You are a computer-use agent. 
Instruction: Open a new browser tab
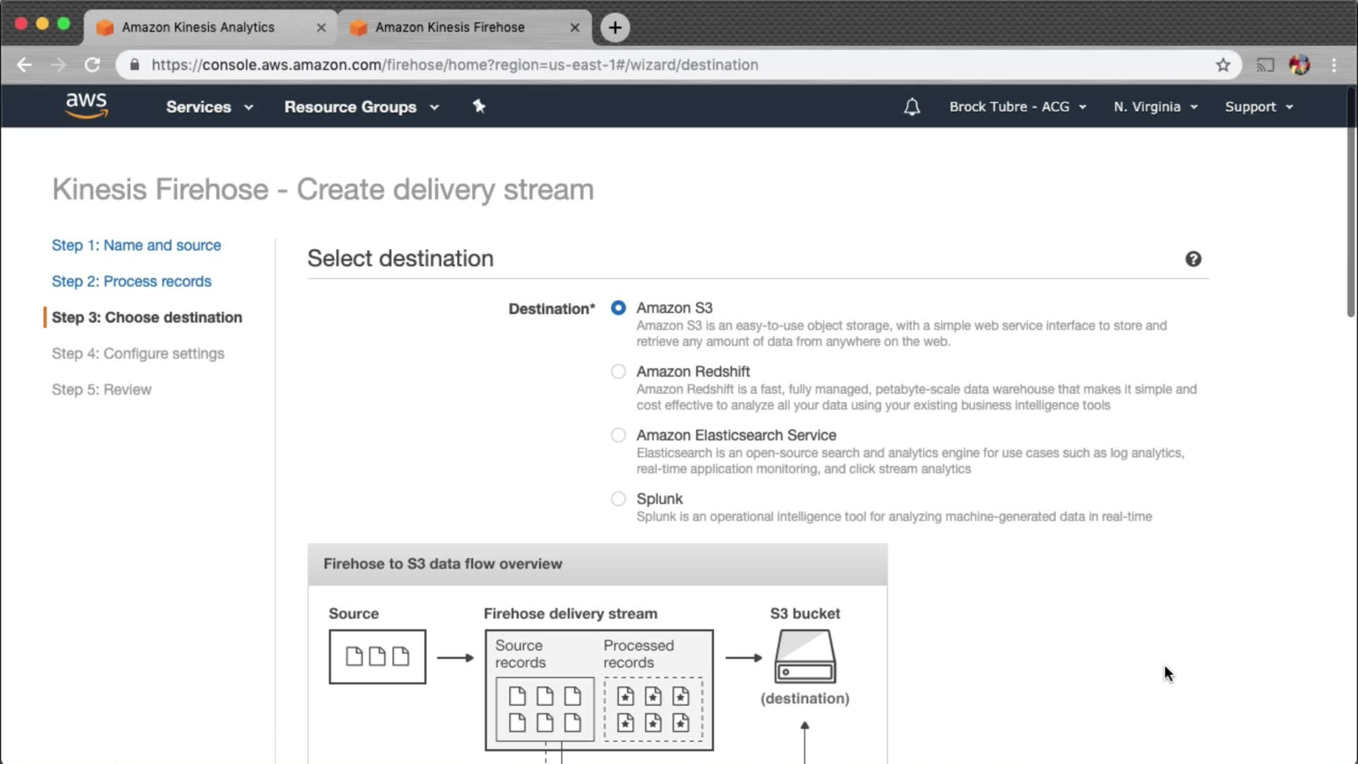point(615,28)
